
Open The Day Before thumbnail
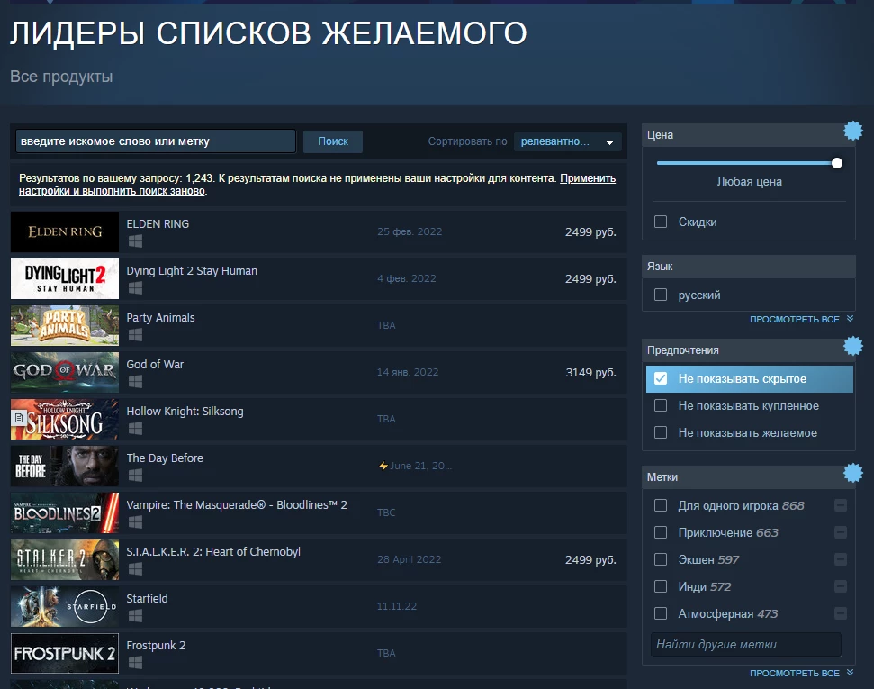pyautogui.click(x=65, y=466)
